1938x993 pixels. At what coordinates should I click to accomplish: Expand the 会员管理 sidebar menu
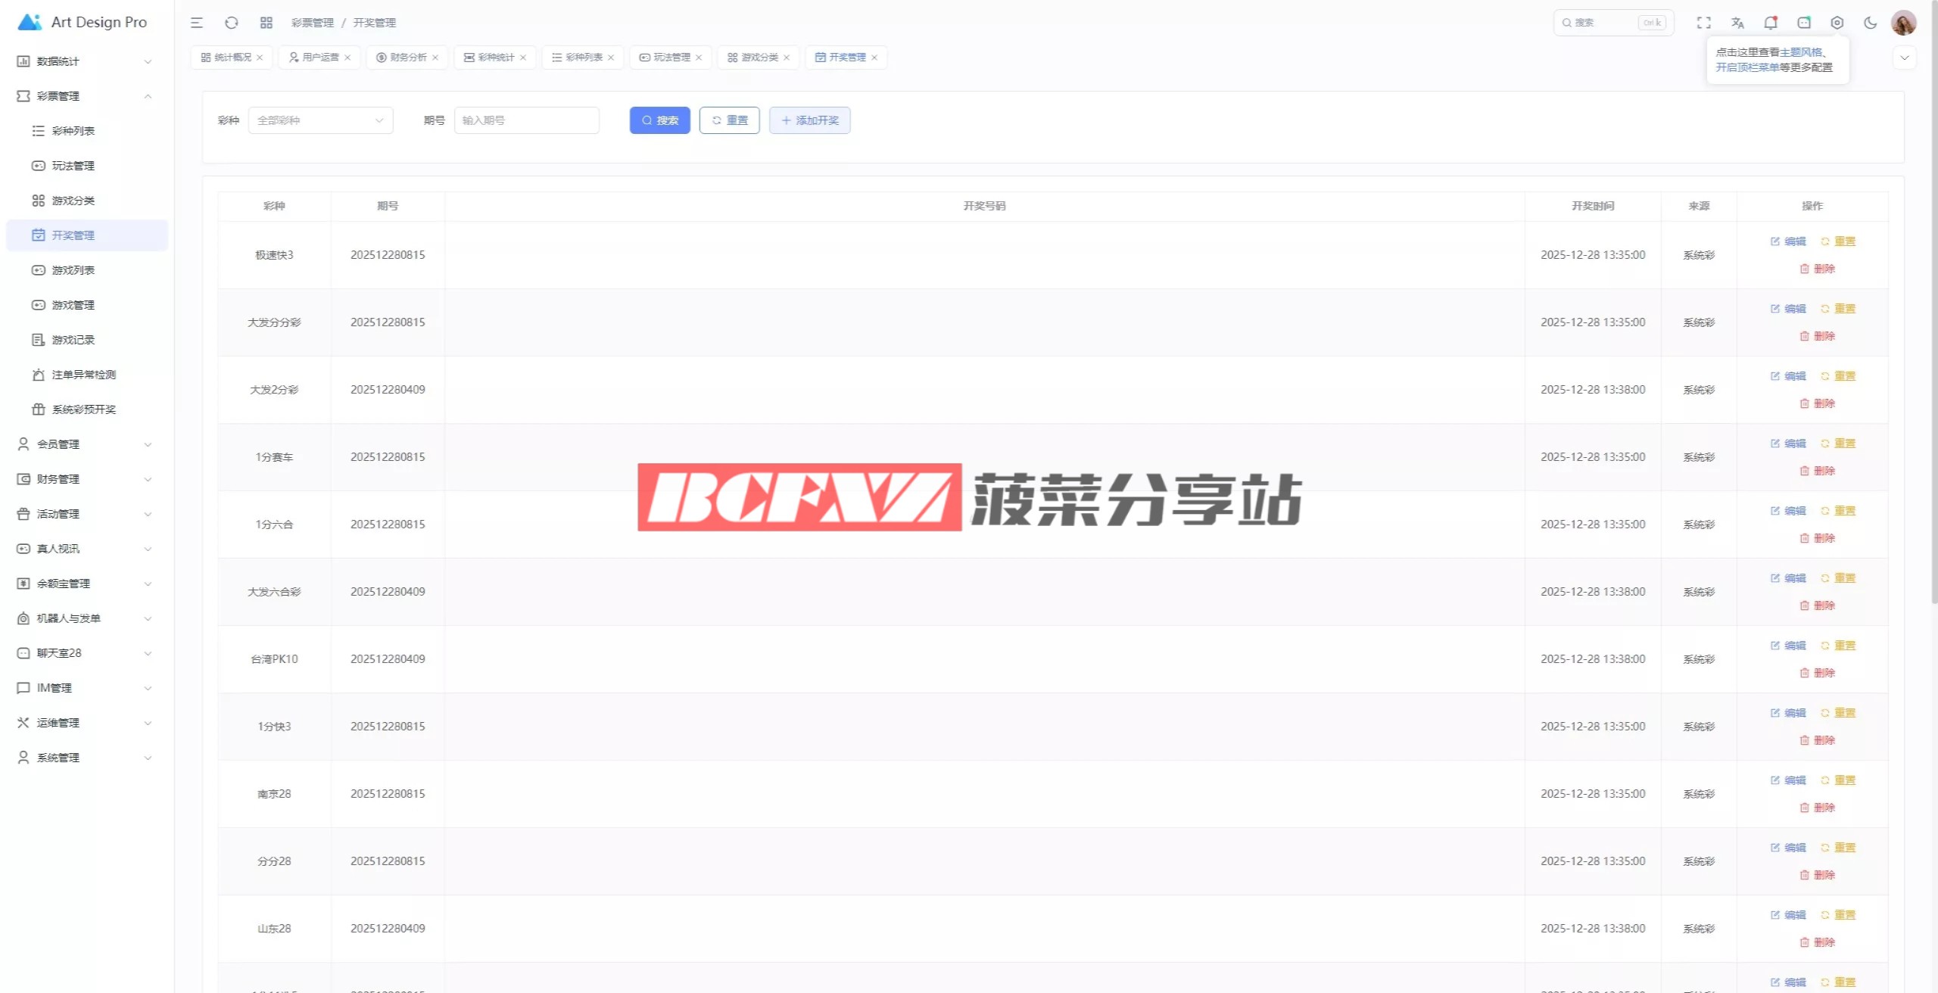(83, 444)
